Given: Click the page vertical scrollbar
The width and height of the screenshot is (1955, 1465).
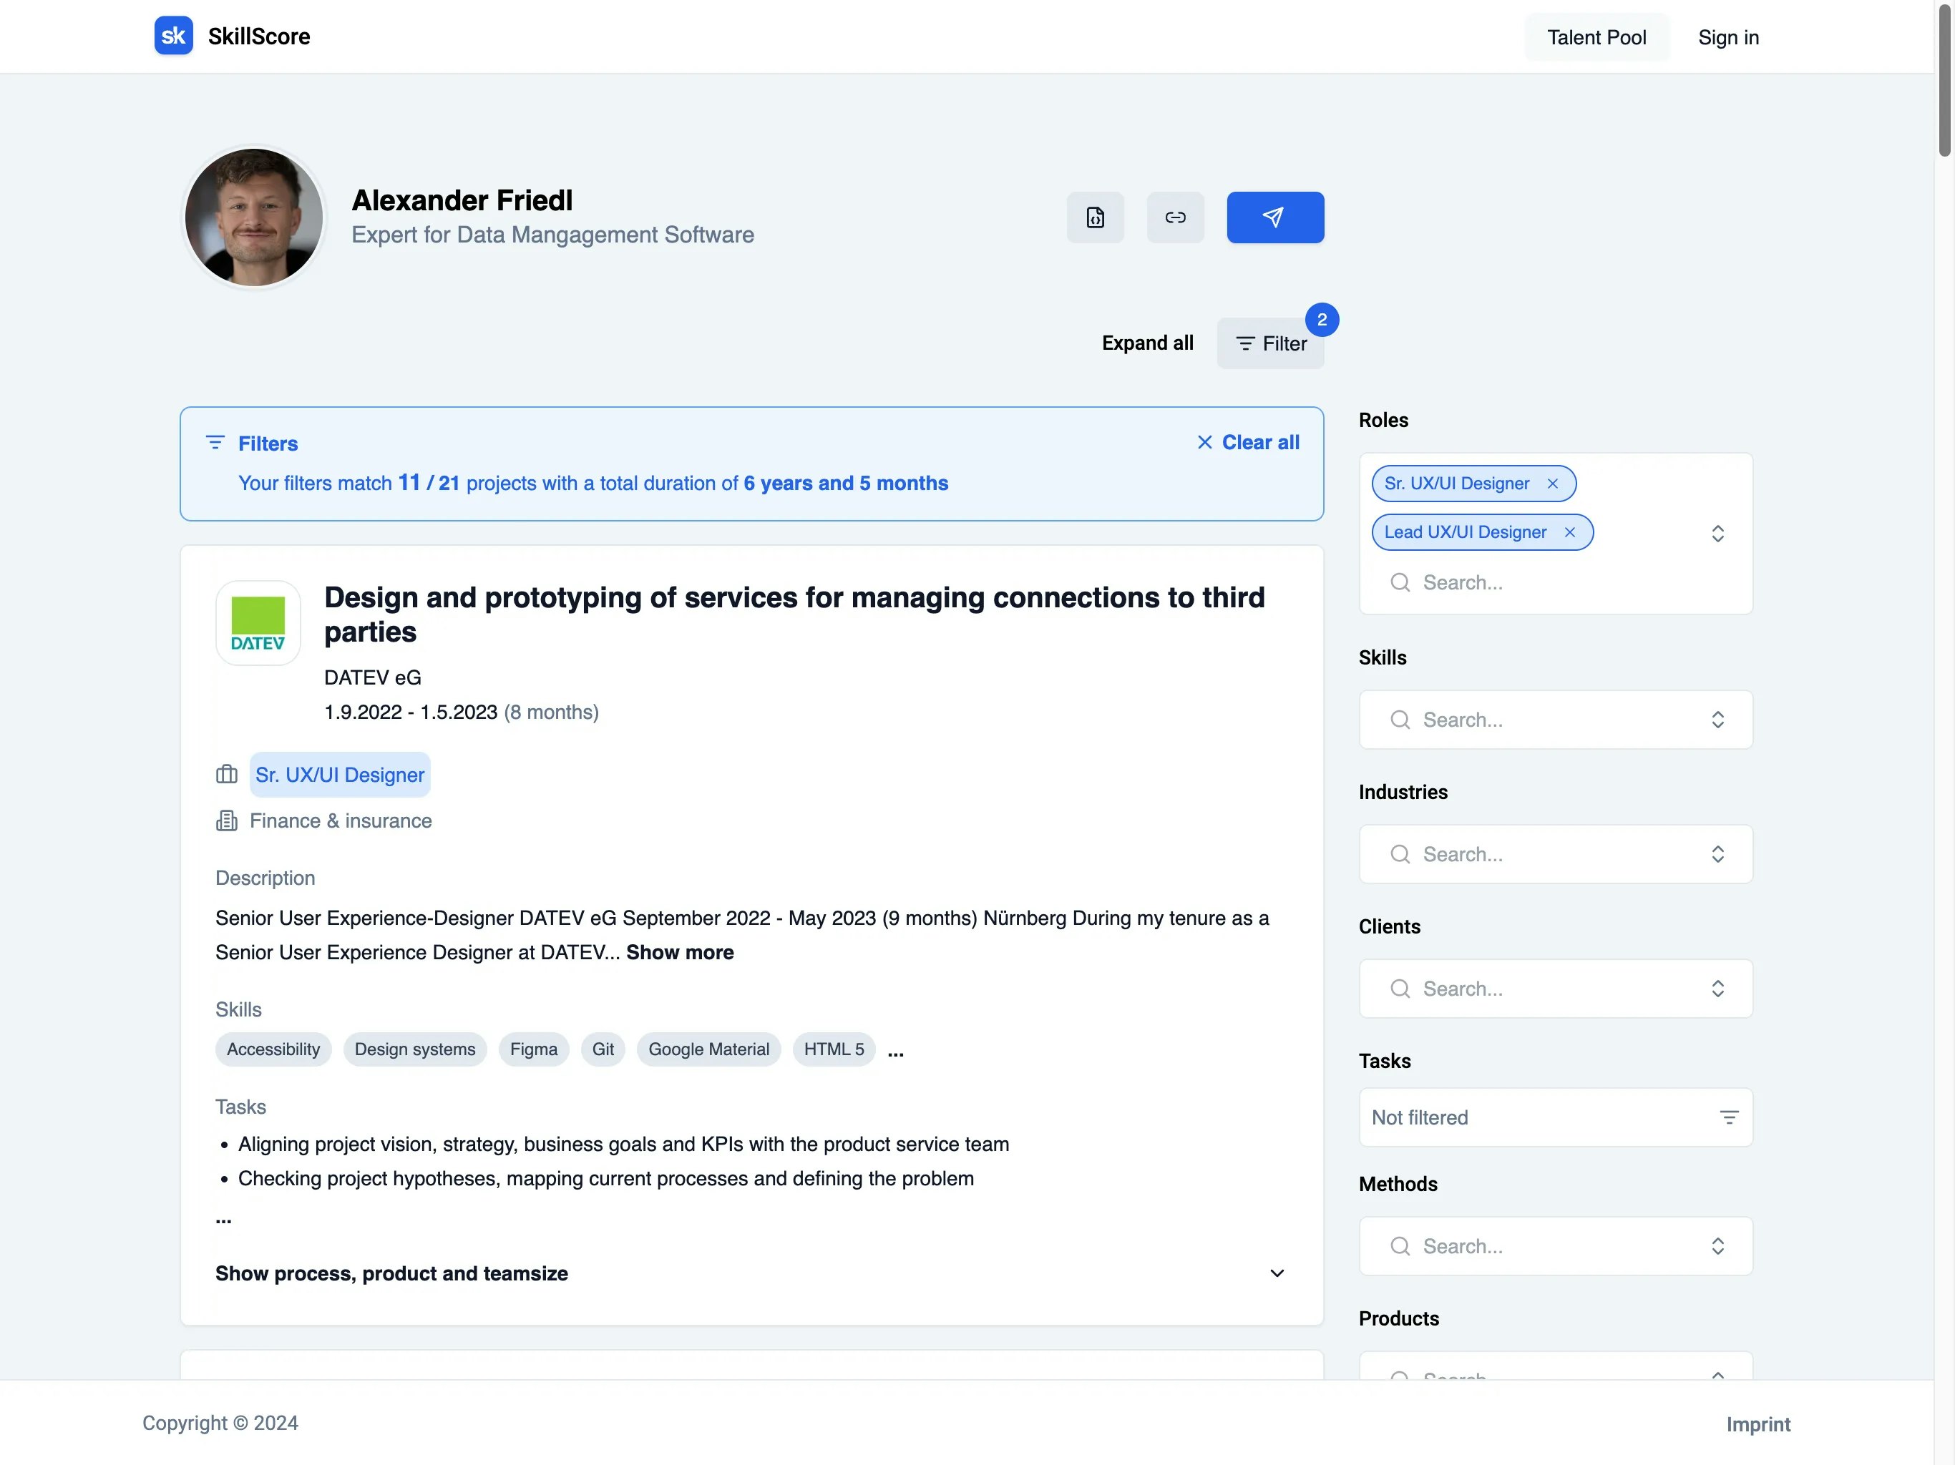Looking at the screenshot, I should coord(1944,79).
